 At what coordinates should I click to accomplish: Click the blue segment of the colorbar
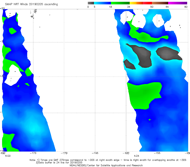pyautogui.click(x=102, y=3)
